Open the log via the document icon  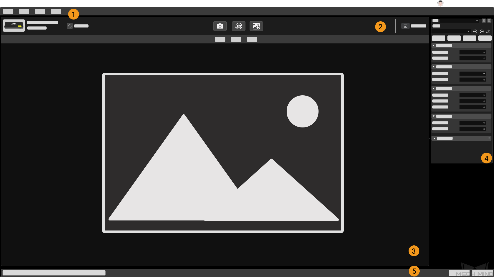pyautogui.click(x=405, y=26)
